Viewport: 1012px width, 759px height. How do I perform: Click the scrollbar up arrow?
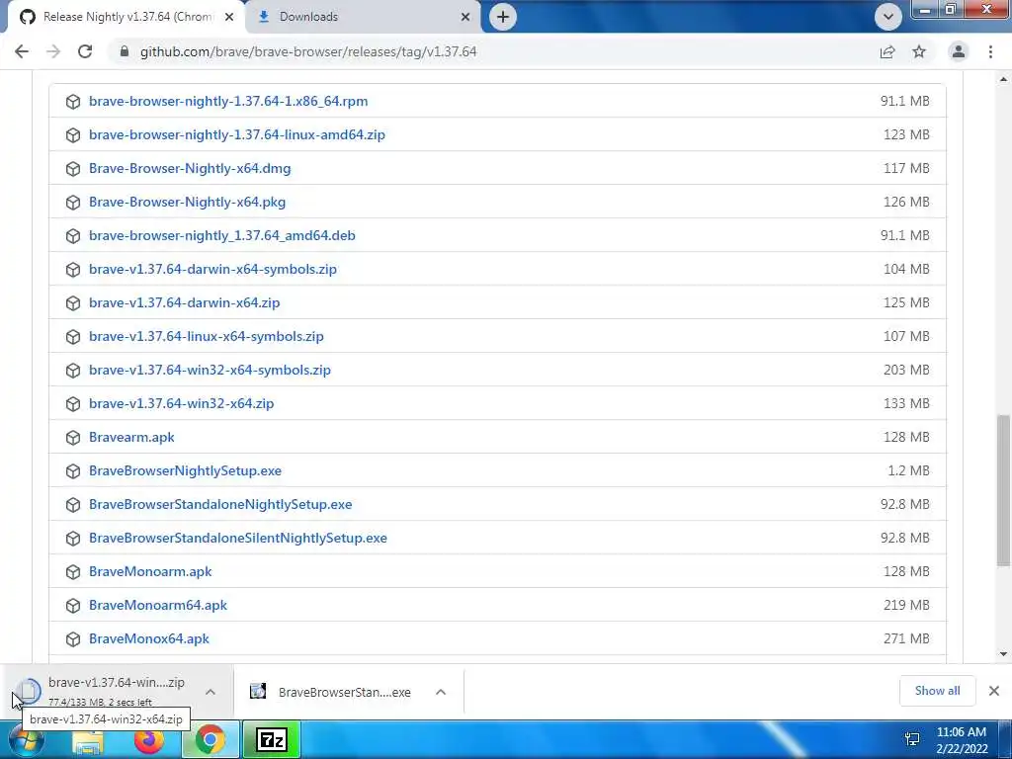pos(1004,79)
